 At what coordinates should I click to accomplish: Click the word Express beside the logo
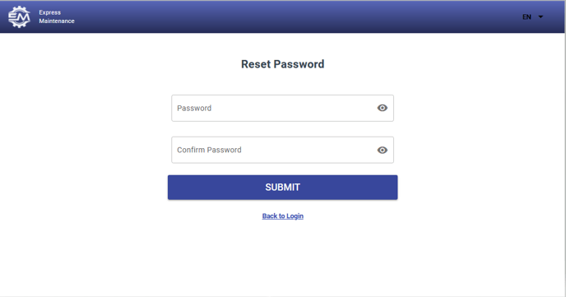(x=50, y=12)
